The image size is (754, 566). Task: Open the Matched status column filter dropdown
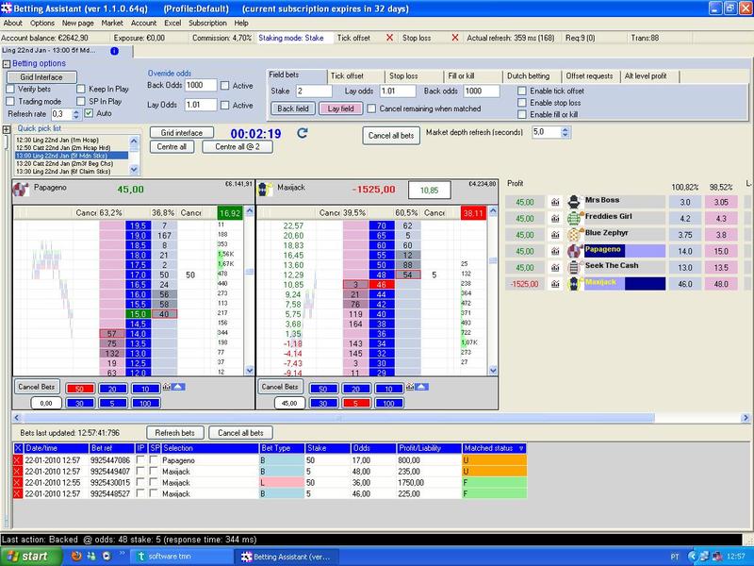click(x=521, y=448)
